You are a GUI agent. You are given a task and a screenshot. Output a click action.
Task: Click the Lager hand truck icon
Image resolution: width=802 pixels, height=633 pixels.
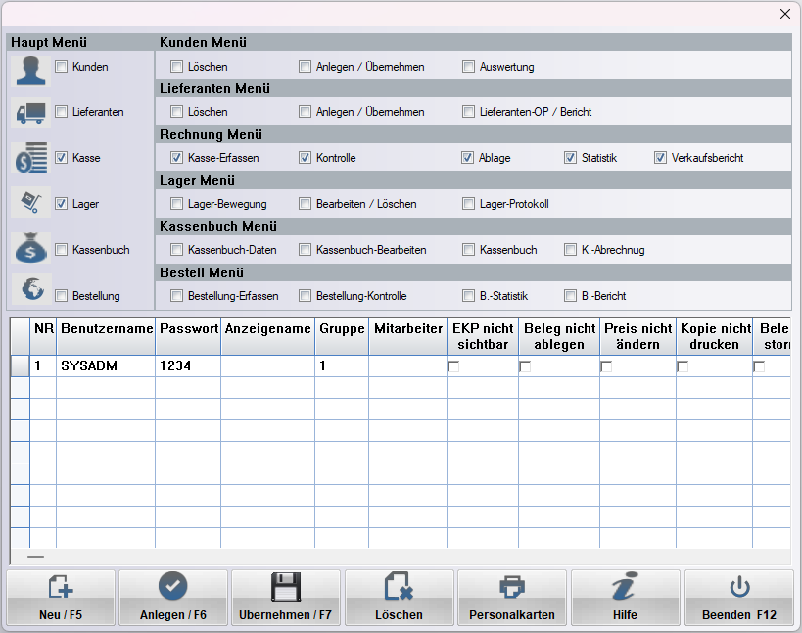[x=30, y=202]
